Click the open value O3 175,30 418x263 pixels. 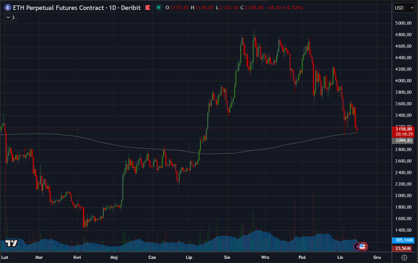[177, 7]
